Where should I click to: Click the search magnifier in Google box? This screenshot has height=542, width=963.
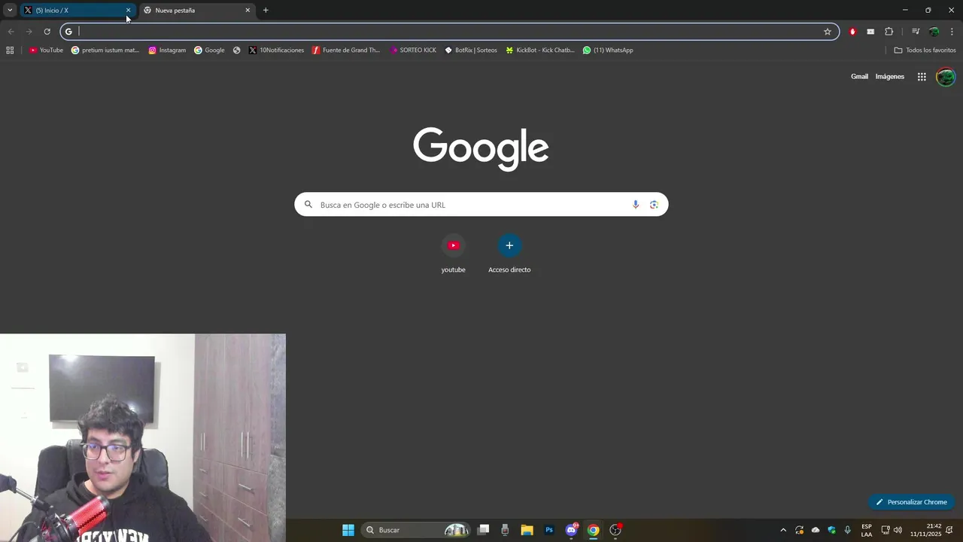coord(308,205)
